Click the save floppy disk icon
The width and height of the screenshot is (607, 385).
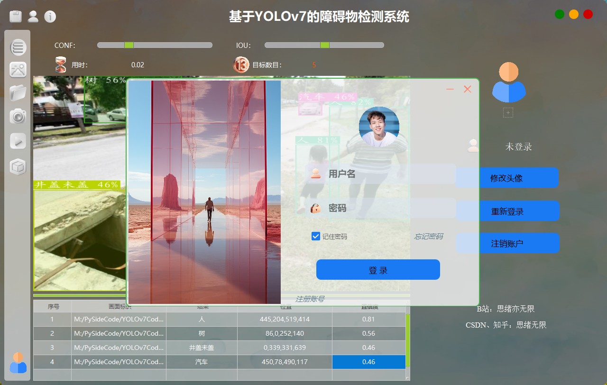coord(16,17)
